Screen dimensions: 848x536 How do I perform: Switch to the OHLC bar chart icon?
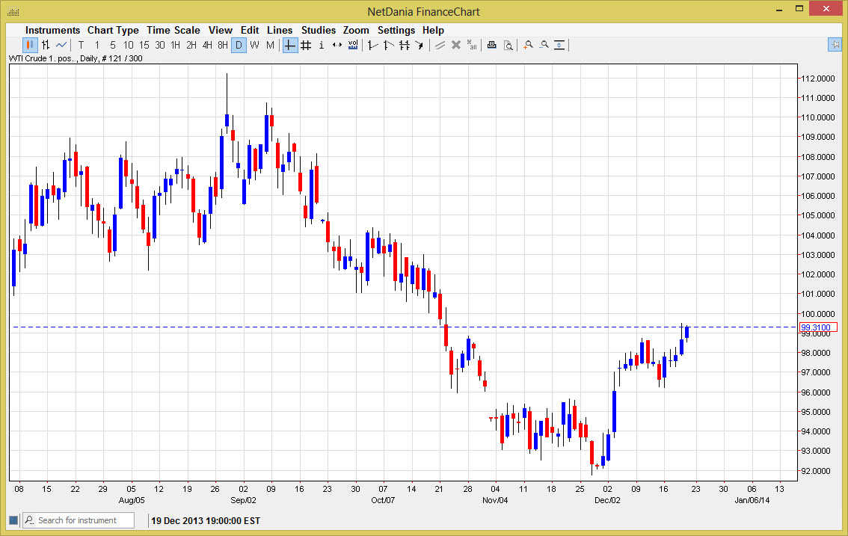tap(46, 45)
